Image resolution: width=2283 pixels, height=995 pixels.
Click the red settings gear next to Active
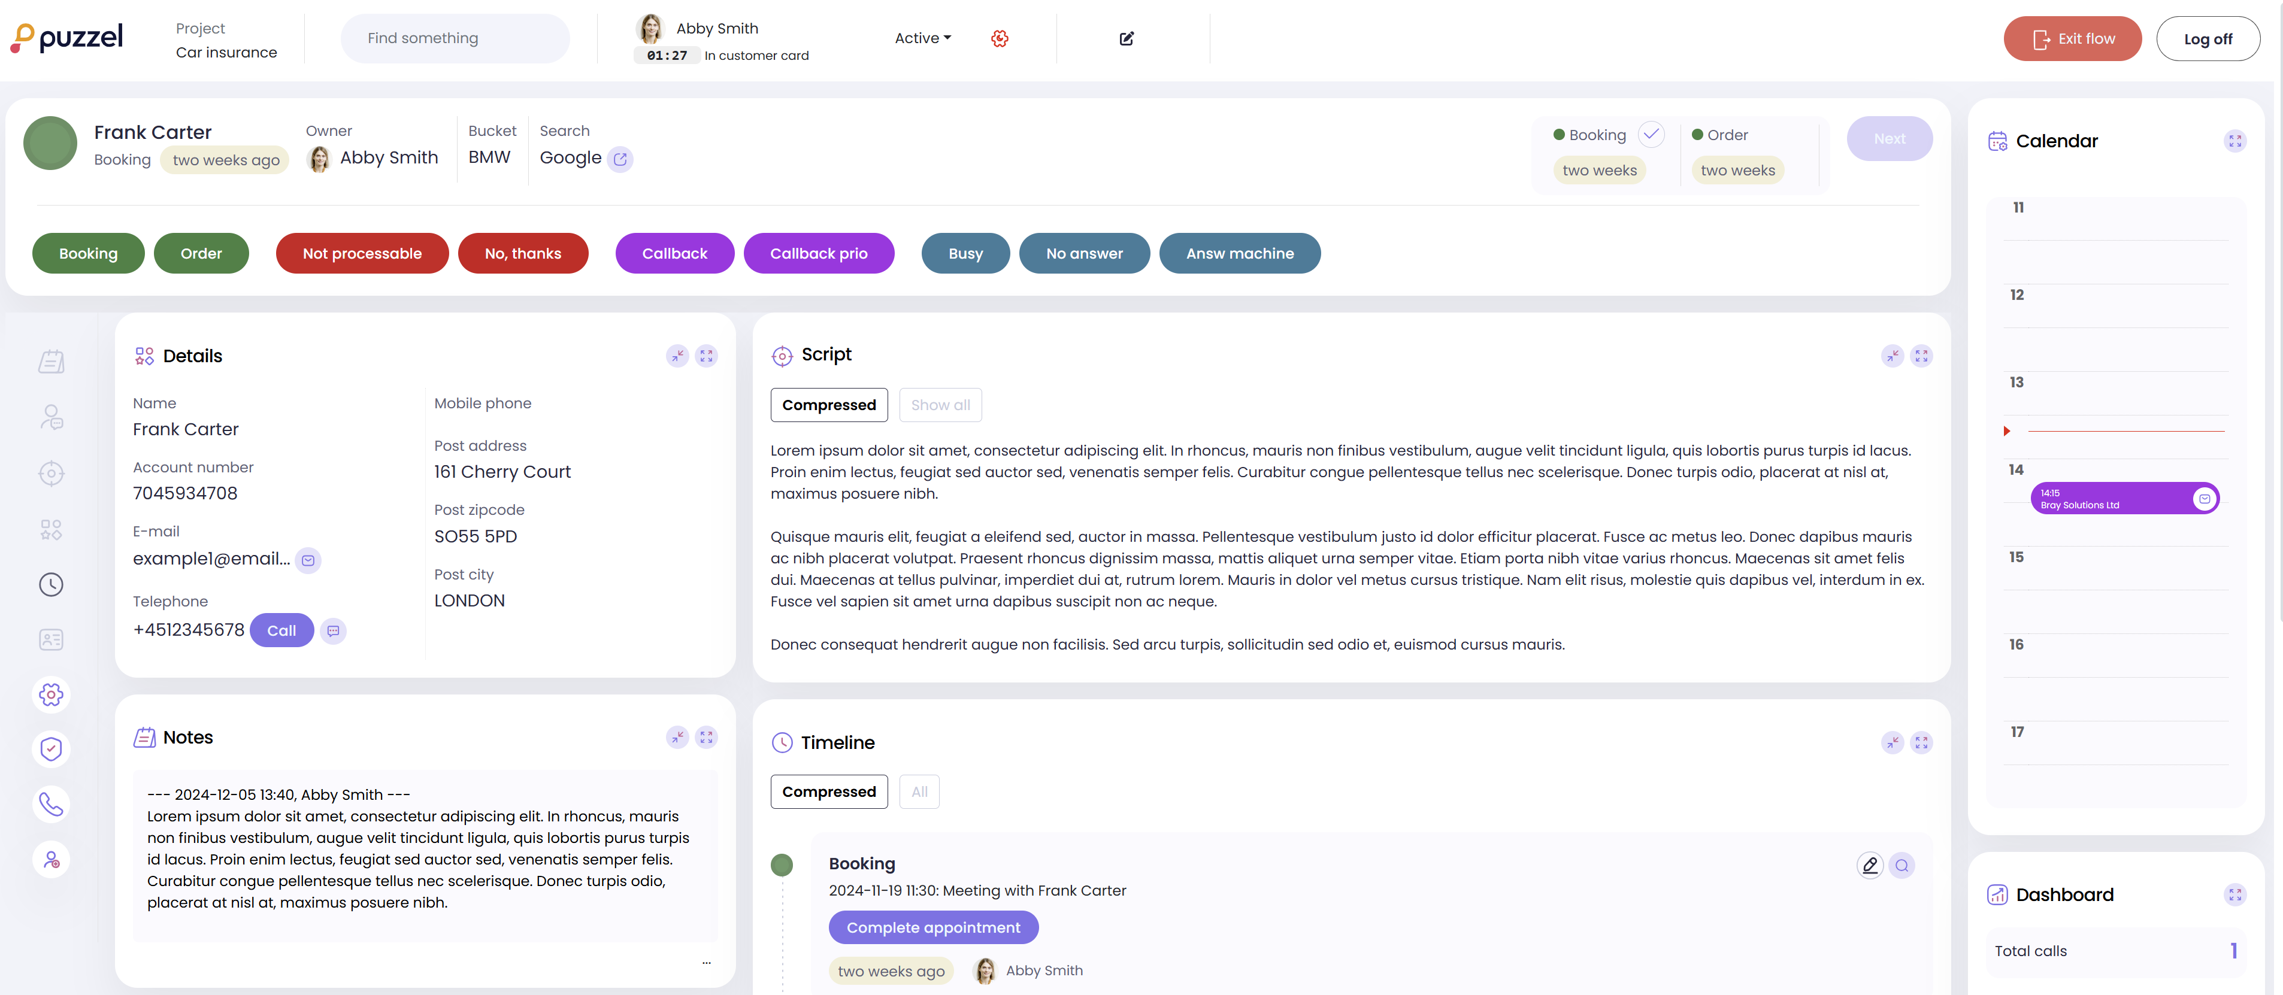(x=1000, y=38)
